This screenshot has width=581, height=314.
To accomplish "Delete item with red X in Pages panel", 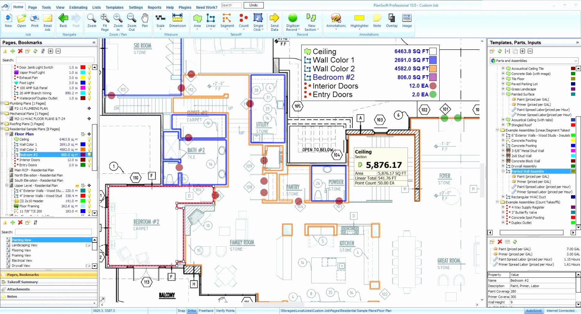I will click(x=20, y=51).
